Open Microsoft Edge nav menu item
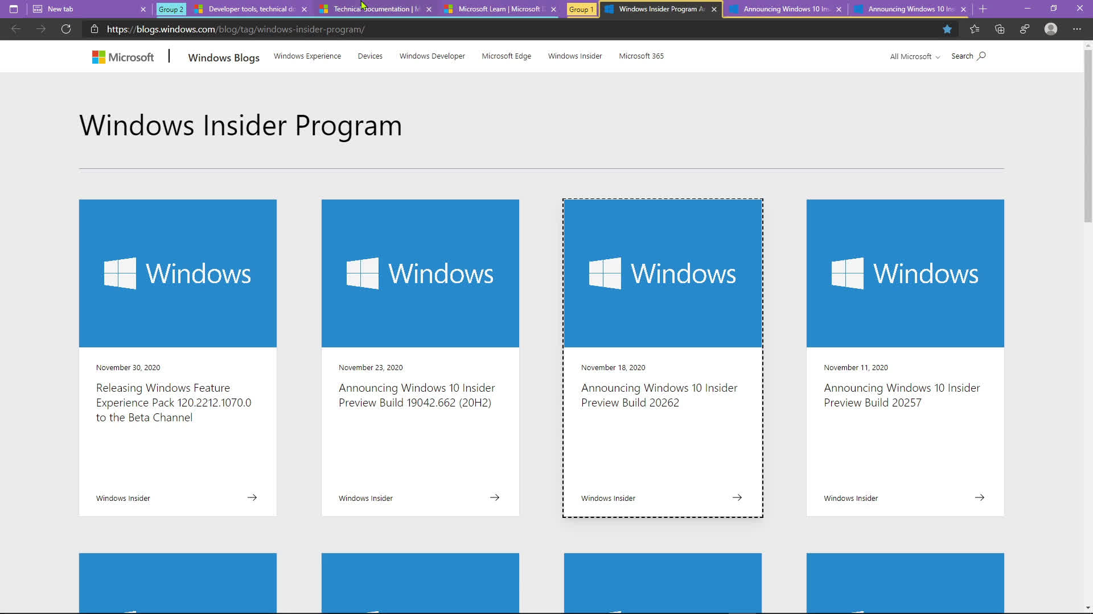The width and height of the screenshot is (1093, 614). click(x=506, y=56)
